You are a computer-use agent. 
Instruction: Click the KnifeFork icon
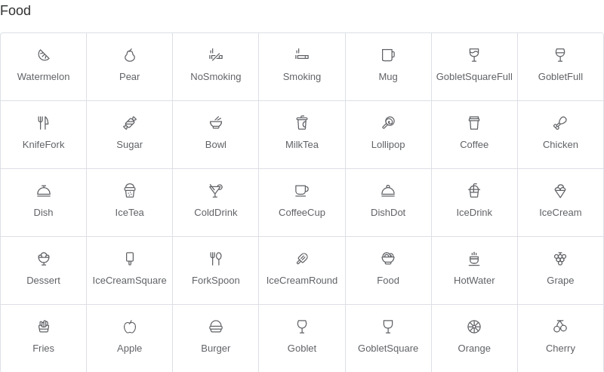[x=44, y=123]
